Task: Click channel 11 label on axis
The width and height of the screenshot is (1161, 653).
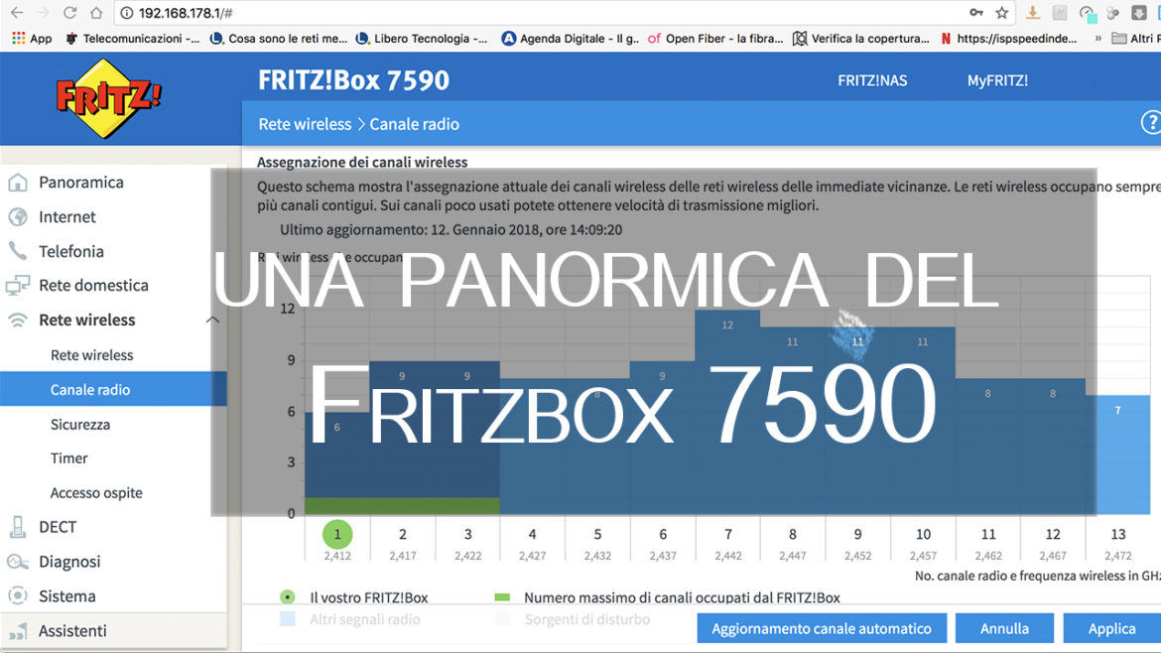Action: (x=988, y=534)
